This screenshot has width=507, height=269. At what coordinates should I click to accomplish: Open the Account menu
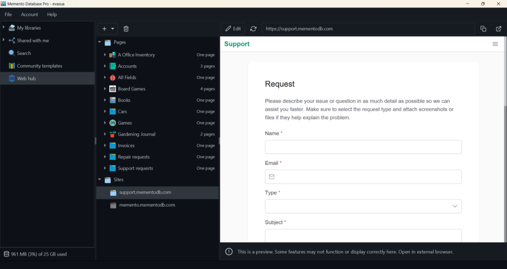[29, 14]
